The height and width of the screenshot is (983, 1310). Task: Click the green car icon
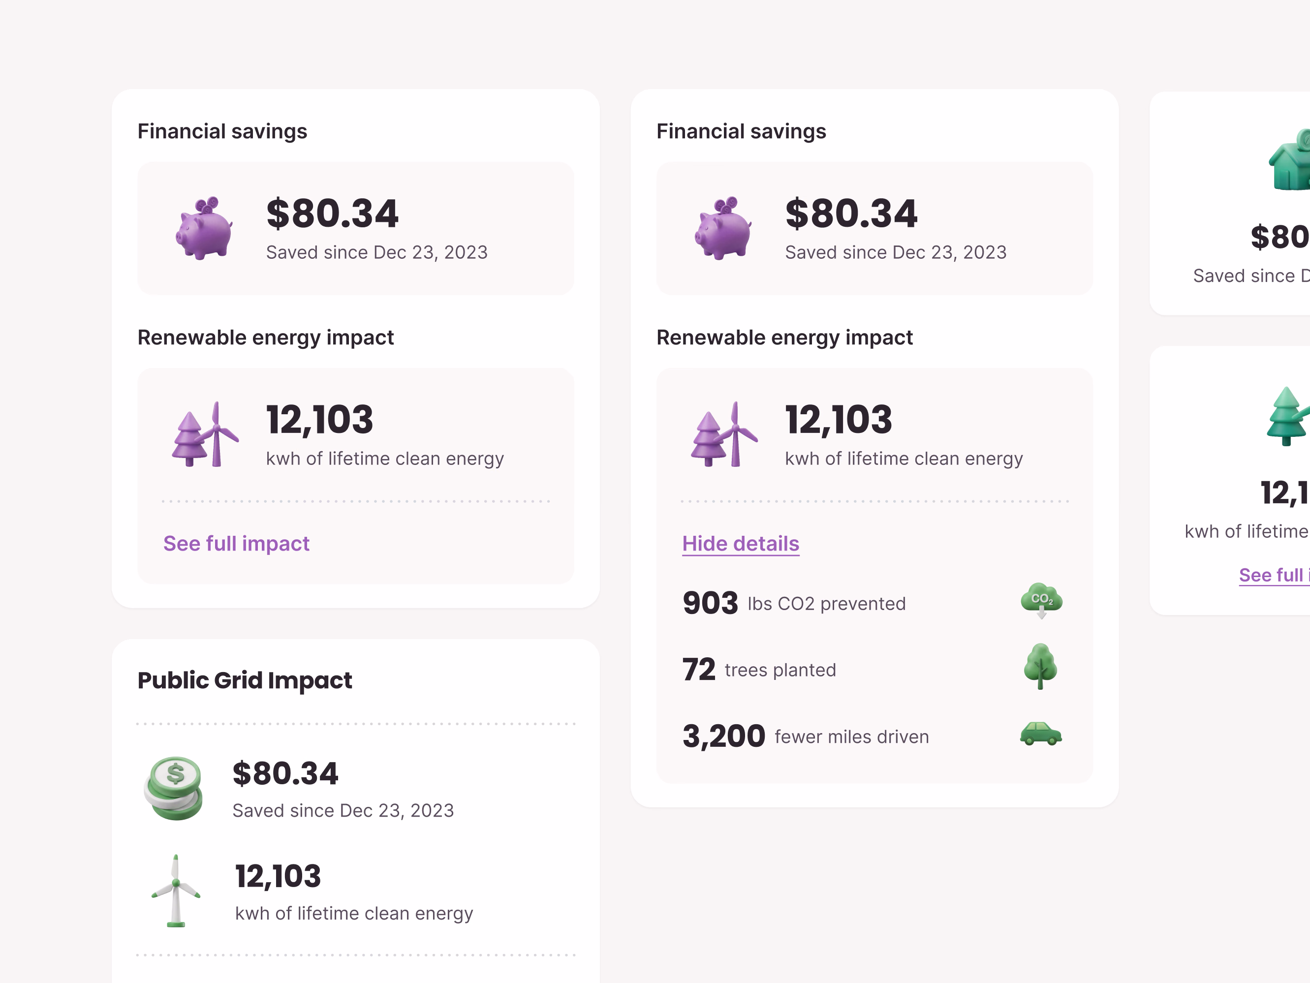(1040, 734)
